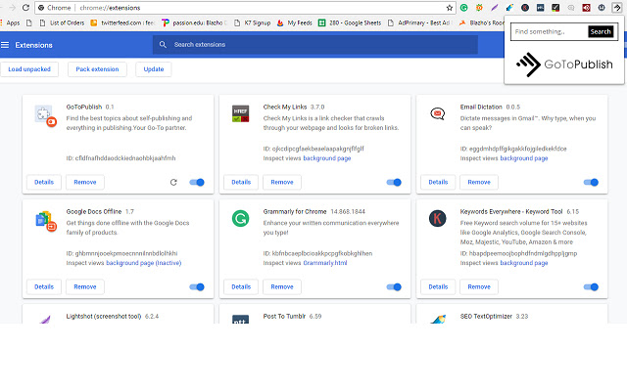Click the magnifier icon in Search extensions
Screen dimensions: 627x391
(x=163, y=45)
